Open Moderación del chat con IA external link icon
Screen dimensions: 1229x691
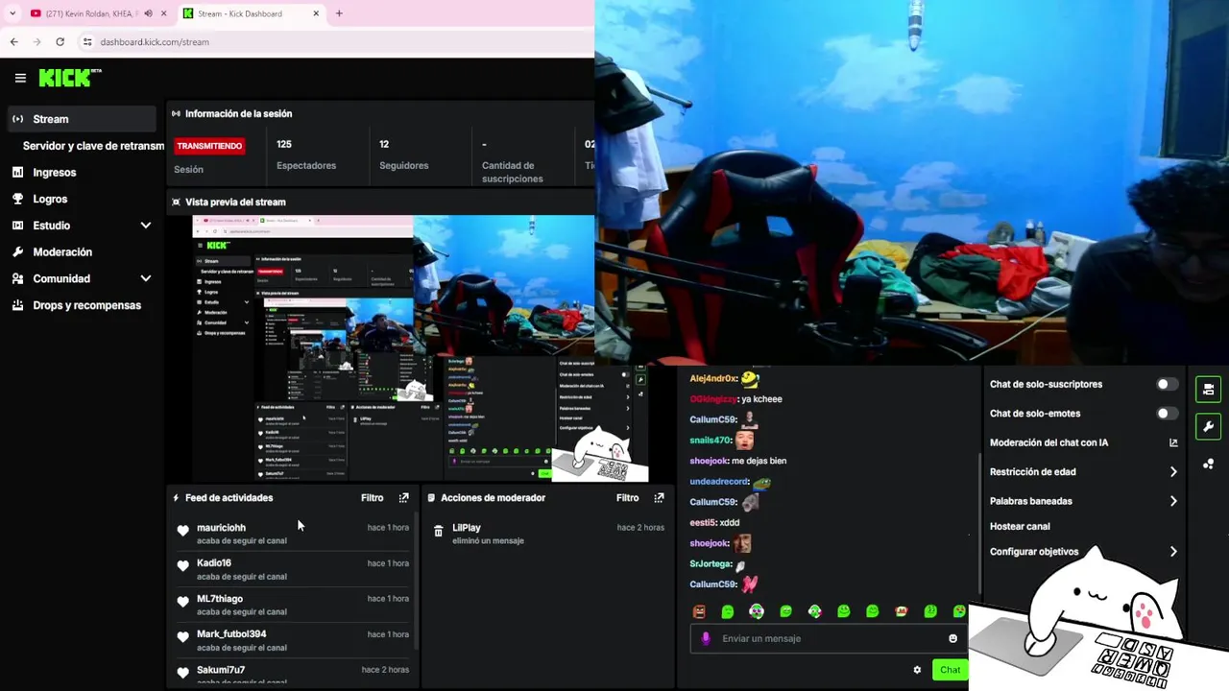click(1173, 442)
